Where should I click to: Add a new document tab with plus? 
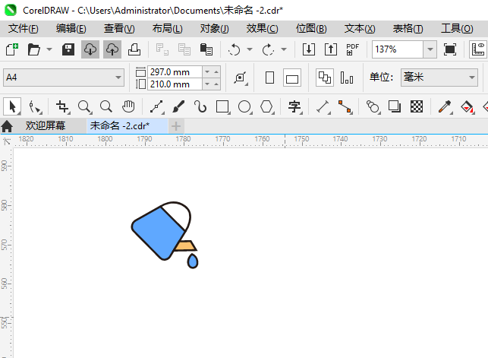[x=176, y=126]
